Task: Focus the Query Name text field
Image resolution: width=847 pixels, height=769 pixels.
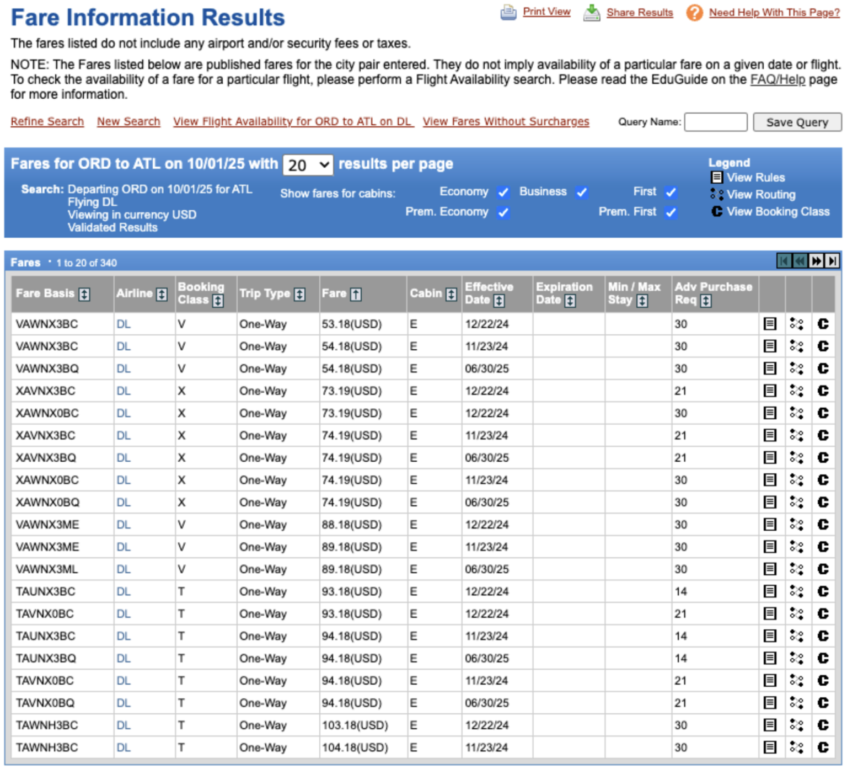Action: (715, 122)
